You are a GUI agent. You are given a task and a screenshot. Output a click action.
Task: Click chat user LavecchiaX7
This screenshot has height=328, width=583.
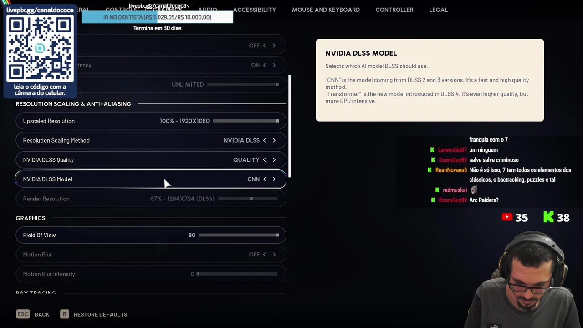(452, 150)
